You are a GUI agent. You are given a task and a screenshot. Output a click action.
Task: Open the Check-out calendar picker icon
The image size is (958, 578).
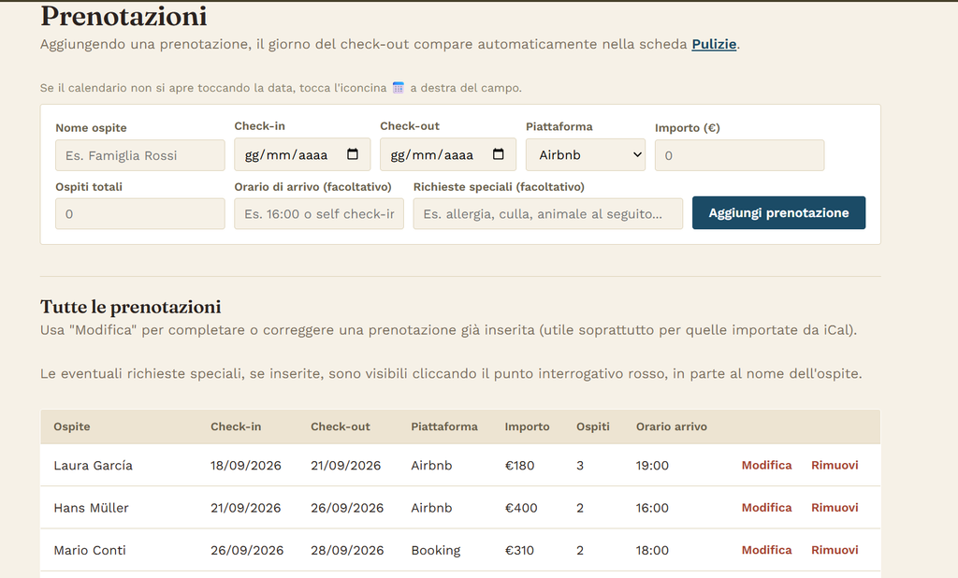(499, 154)
